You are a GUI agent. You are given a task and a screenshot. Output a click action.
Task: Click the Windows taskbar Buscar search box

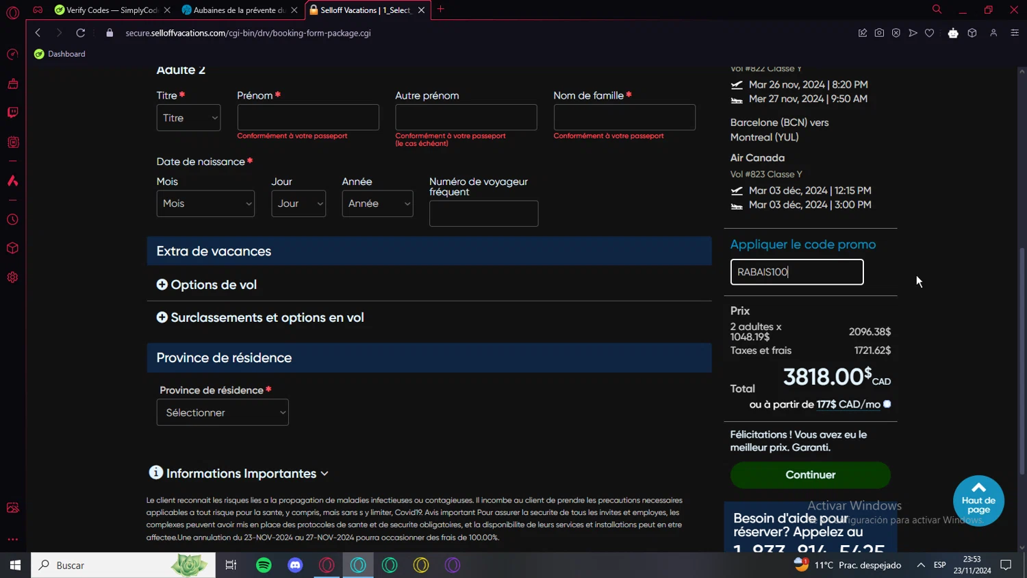pyautogui.click(x=123, y=565)
